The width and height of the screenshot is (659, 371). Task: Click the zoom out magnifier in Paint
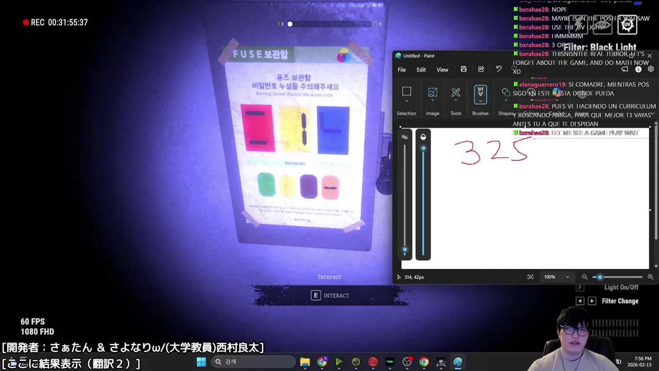[x=584, y=277]
